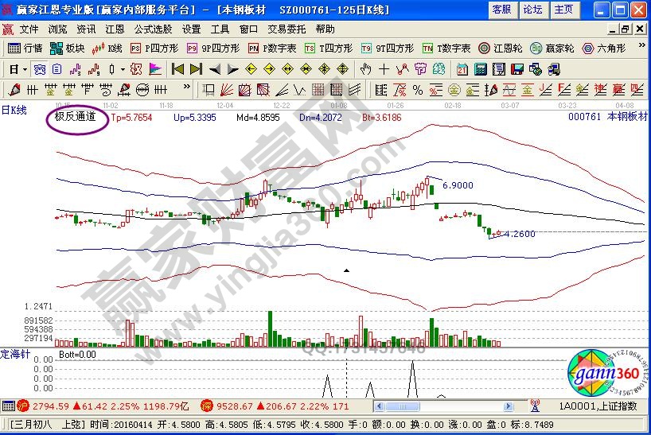This screenshot has width=651, height=435.
Task: Select the zigzag wave line tool
Action: (300, 90)
